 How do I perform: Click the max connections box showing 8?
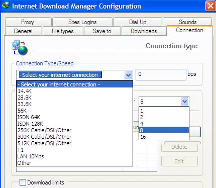coord(164,102)
